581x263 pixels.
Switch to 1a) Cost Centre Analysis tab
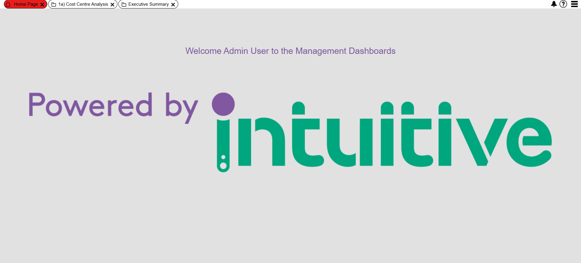[x=83, y=4]
